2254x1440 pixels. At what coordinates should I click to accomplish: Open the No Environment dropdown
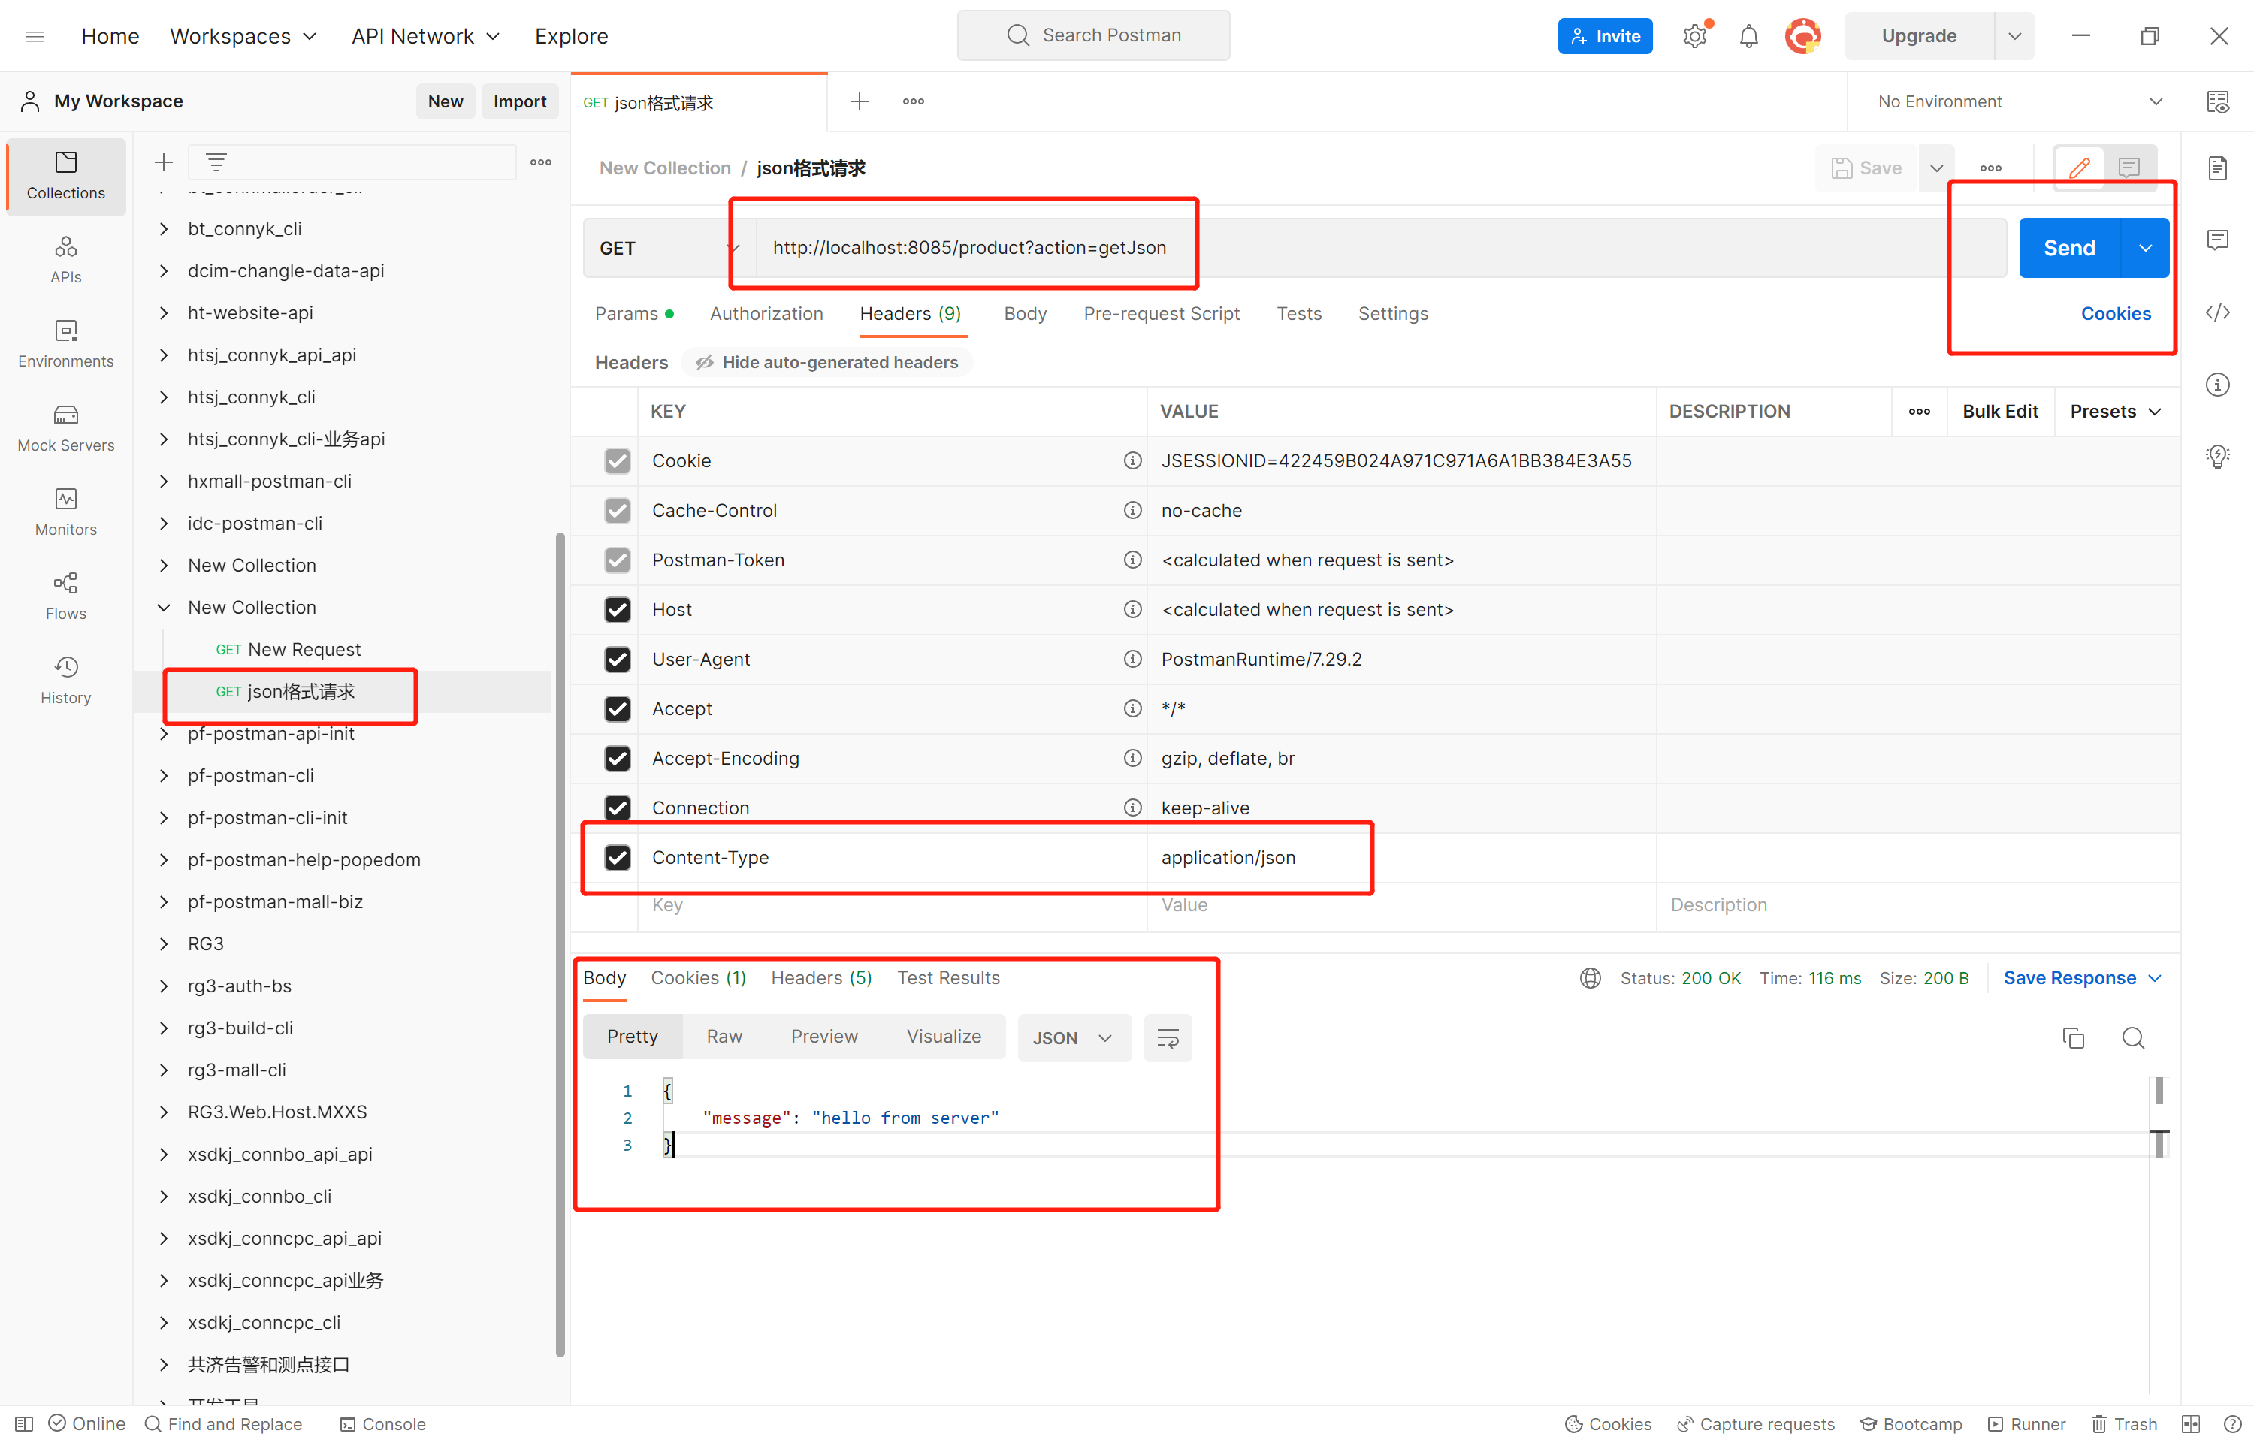click(x=2020, y=101)
